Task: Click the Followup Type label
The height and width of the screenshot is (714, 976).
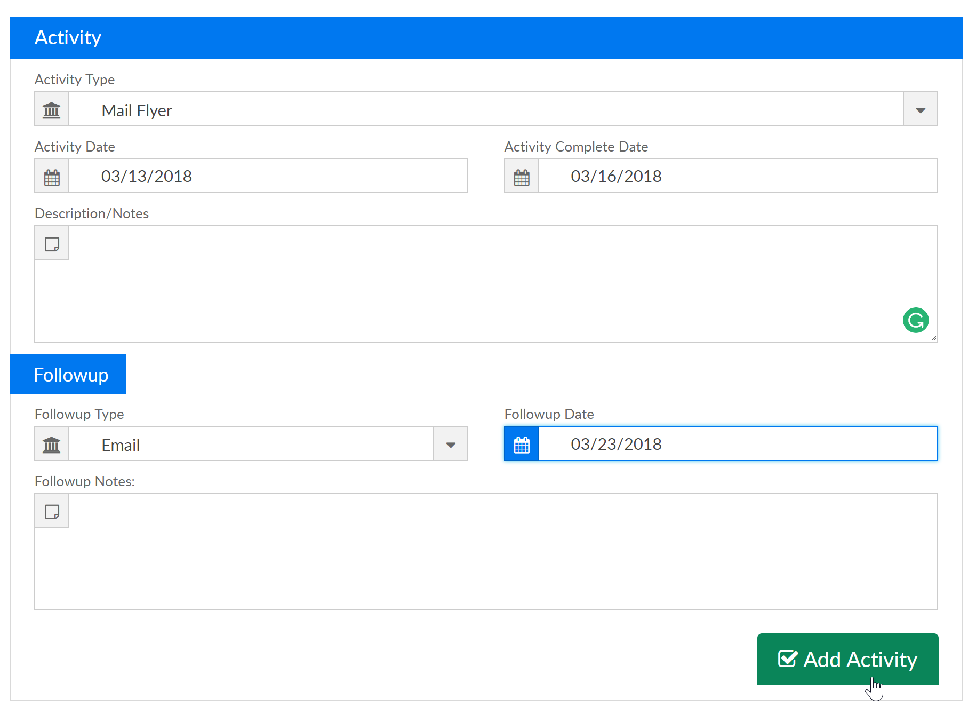Action: (x=79, y=414)
